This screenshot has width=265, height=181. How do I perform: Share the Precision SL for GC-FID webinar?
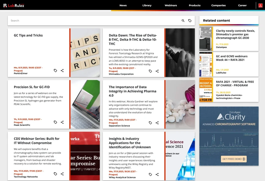click(x=62, y=122)
